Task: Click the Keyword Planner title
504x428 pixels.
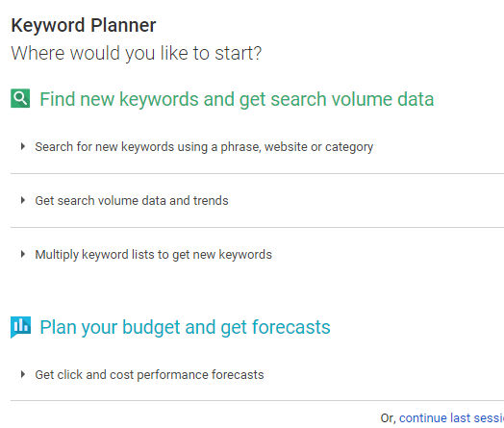Action: coord(84,25)
